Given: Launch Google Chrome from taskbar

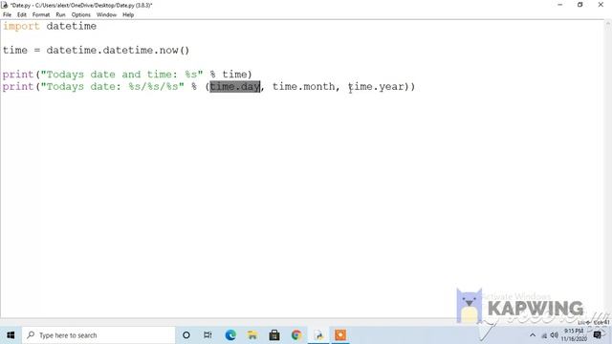Looking at the screenshot, I should tap(296, 335).
